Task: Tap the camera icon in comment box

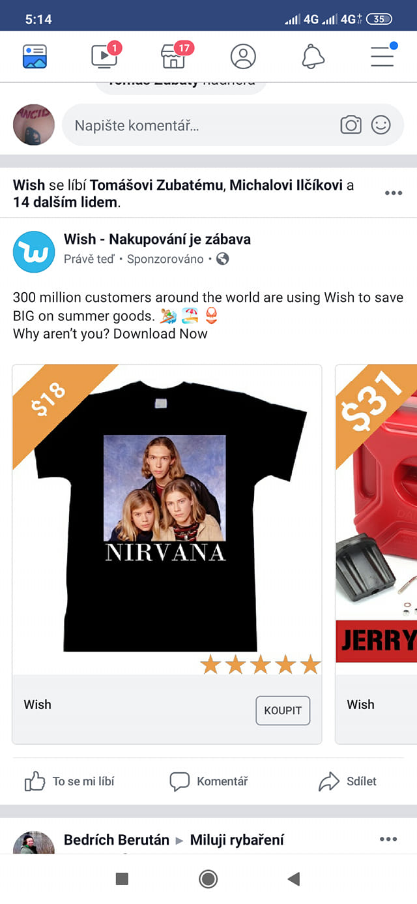Action: (x=351, y=125)
